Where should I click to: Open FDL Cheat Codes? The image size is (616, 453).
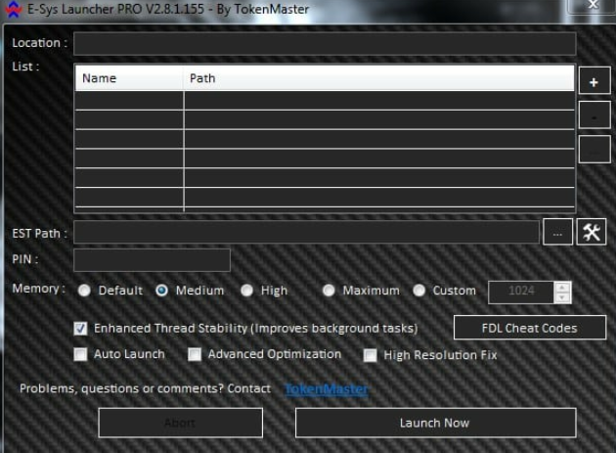click(x=530, y=328)
